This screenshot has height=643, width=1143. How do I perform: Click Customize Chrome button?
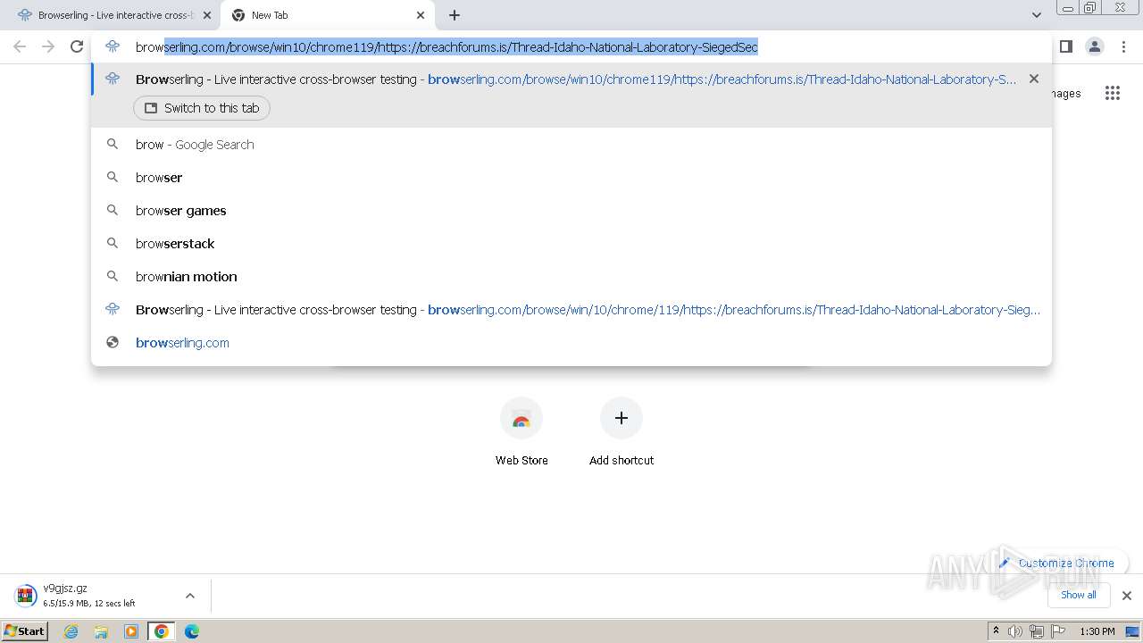(x=1057, y=563)
